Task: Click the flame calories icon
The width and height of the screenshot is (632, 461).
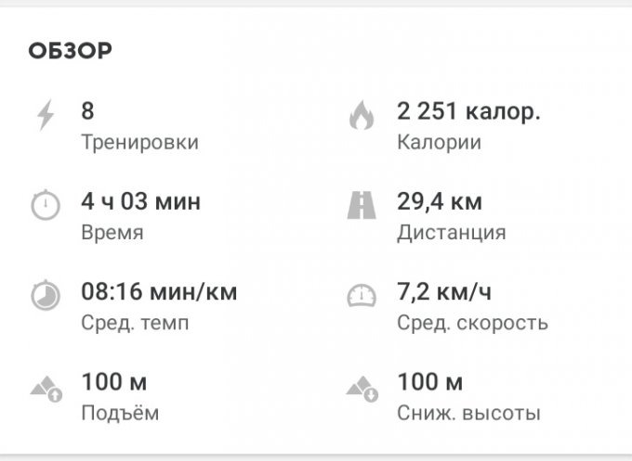Action: pyautogui.click(x=361, y=116)
